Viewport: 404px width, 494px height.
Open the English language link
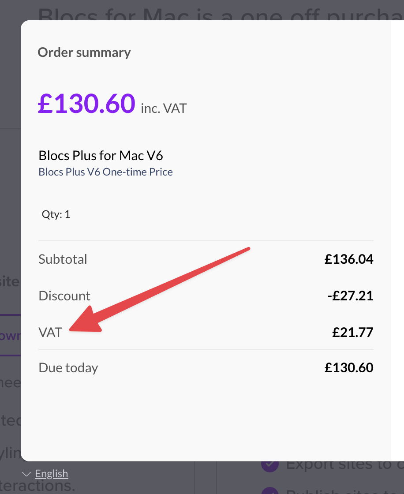click(x=52, y=474)
